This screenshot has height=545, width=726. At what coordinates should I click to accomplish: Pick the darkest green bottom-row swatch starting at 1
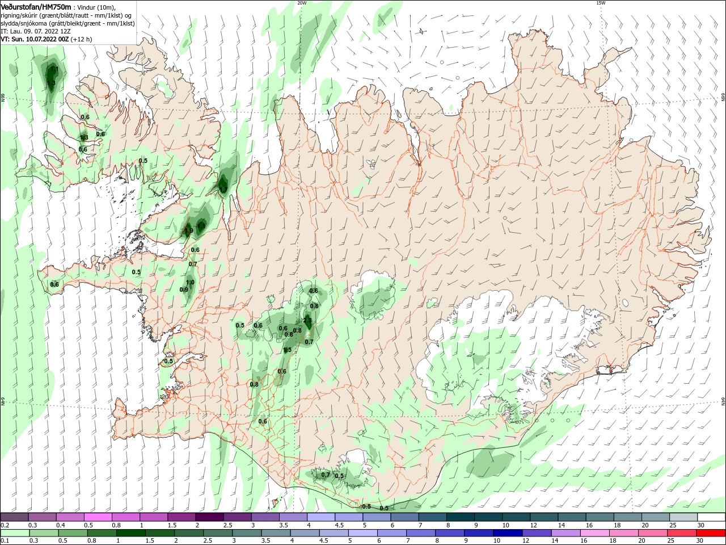coord(130,533)
